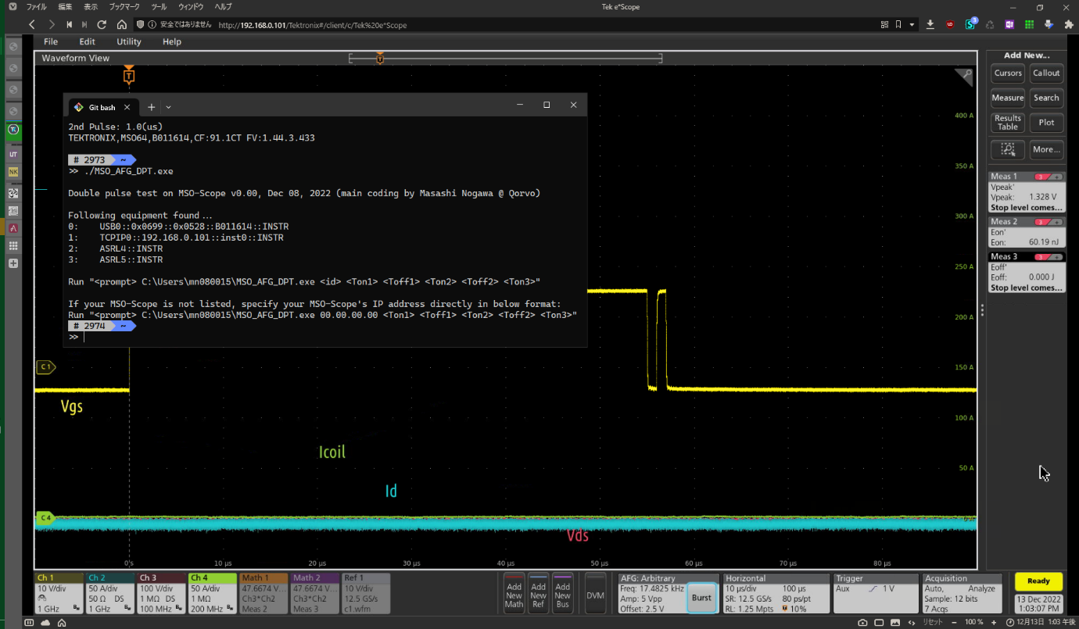The image size is (1079, 629).
Task: Click the browser reload icon
Action: [102, 25]
